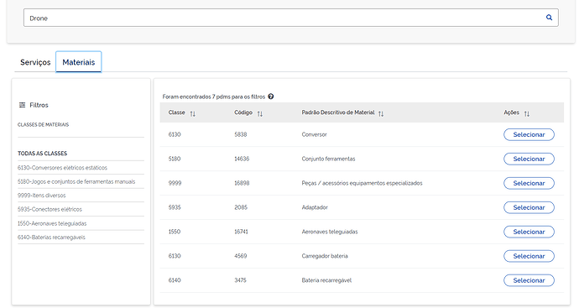The image size is (579, 308).
Task: Filter by 6130-Conversores elétricos estáticos class
Action: click(62, 168)
